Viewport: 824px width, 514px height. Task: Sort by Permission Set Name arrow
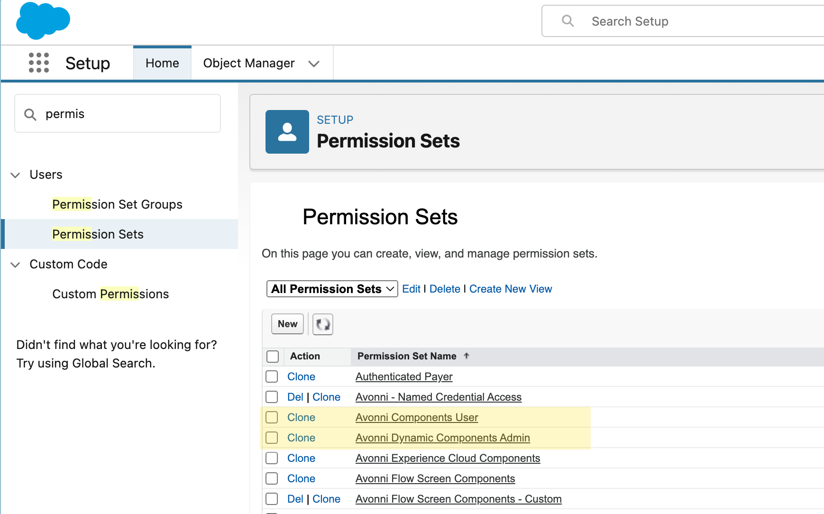[x=467, y=356]
